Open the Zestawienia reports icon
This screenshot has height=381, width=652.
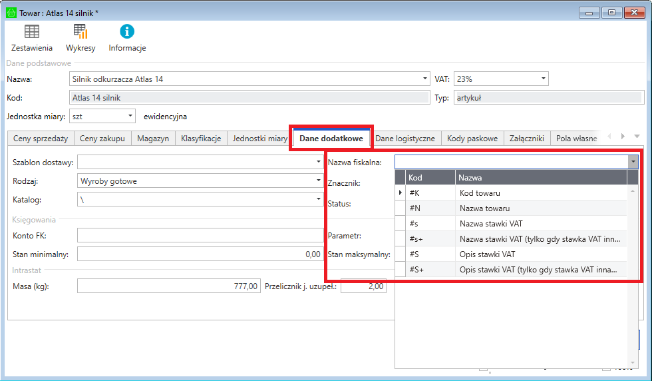pyautogui.click(x=31, y=32)
